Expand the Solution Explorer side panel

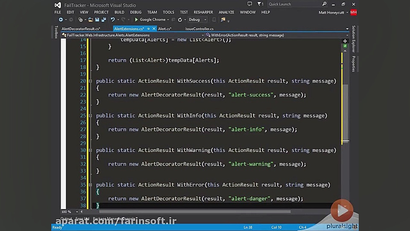[x=354, y=39]
